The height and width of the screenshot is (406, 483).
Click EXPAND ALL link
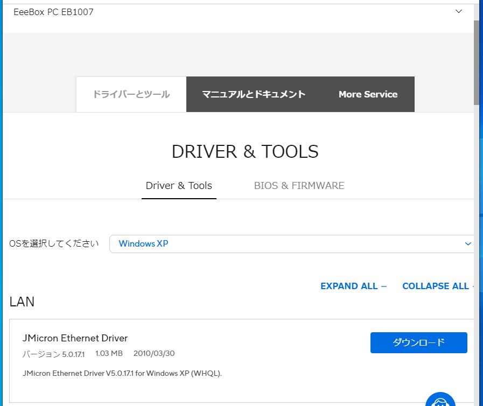coord(353,286)
